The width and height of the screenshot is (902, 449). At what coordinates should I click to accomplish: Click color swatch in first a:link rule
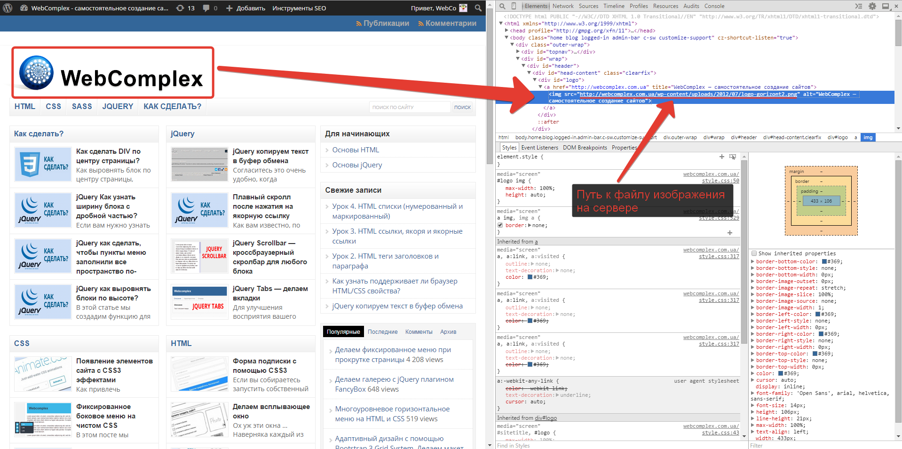click(530, 277)
